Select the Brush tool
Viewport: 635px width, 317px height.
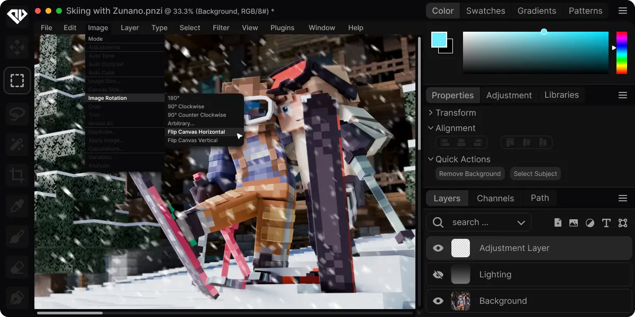tap(17, 237)
